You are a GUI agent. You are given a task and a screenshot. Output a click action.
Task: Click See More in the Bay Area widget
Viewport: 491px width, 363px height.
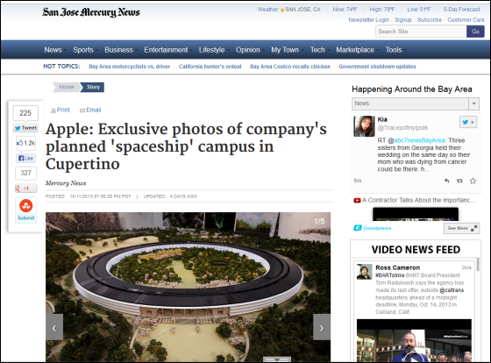click(461, 228)
